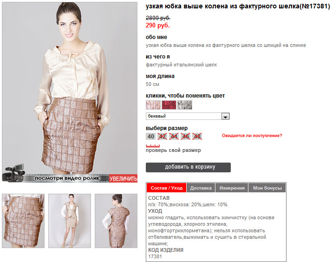Pick the dark red color swatch
This screenshot has width=332, height=262.
pos(169,105)
